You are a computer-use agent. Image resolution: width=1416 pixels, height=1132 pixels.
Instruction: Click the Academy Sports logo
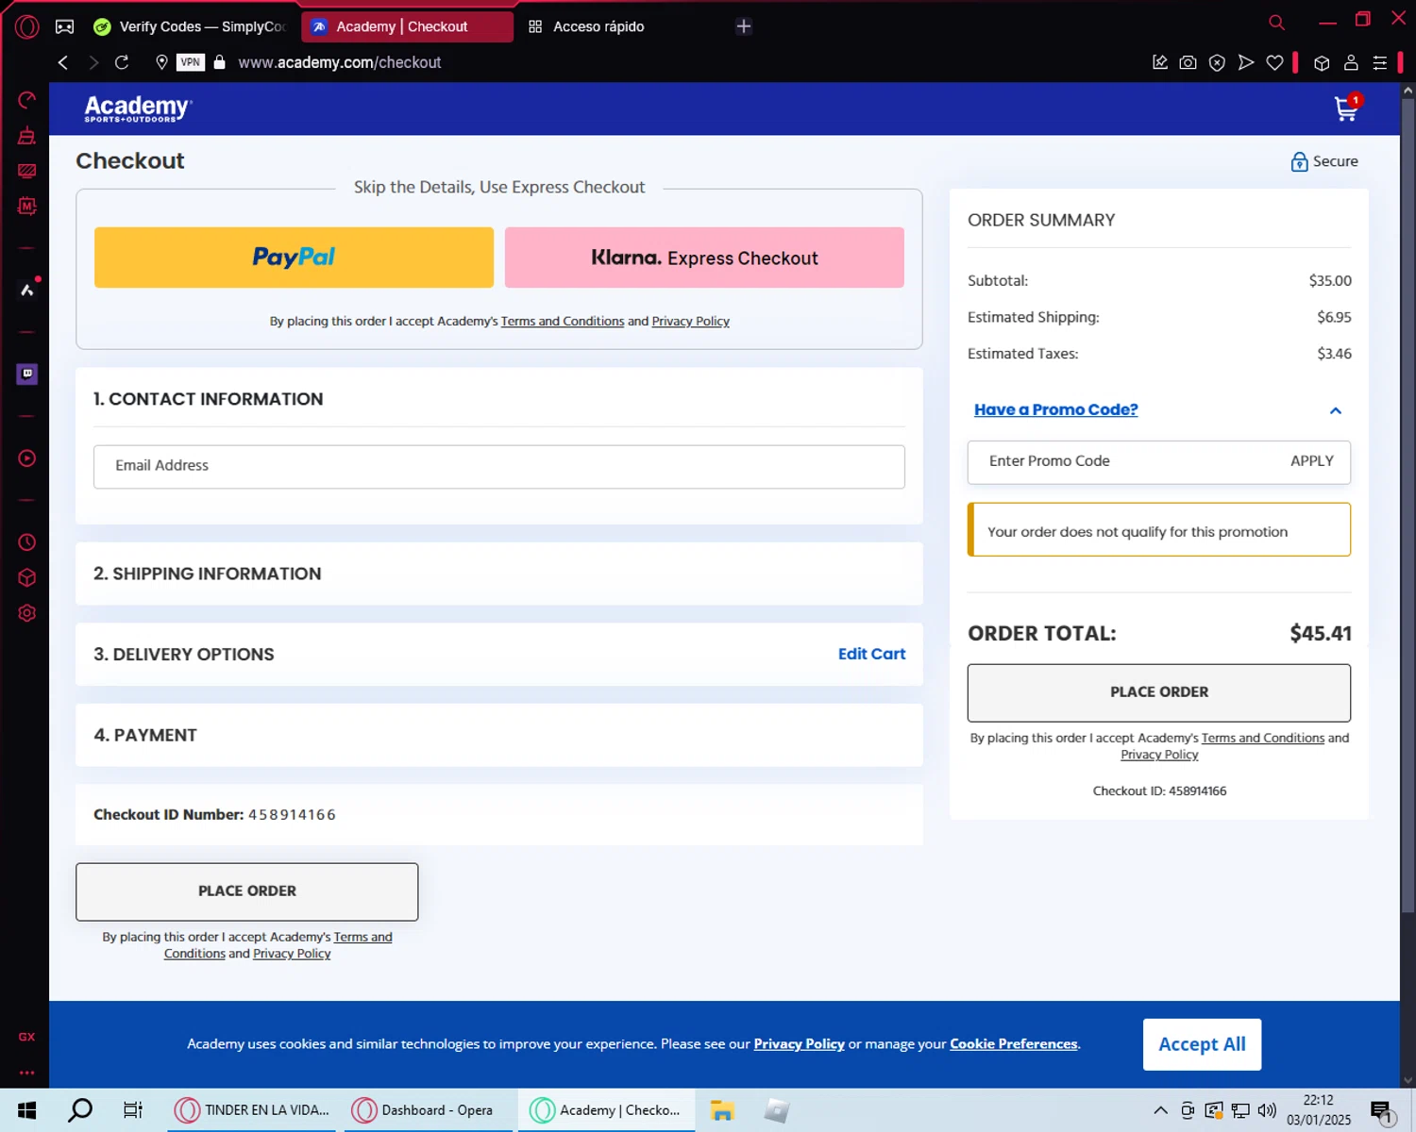point(138,108)
